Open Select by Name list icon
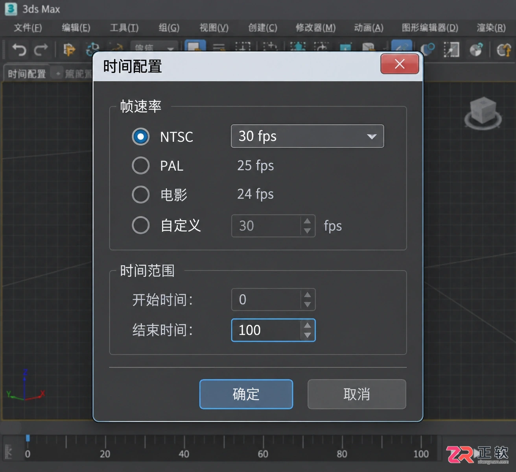This screenshot has height=472, width=516. [219, 47]
